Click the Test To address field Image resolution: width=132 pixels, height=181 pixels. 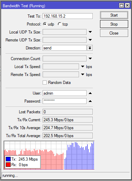tap(68, 16)
